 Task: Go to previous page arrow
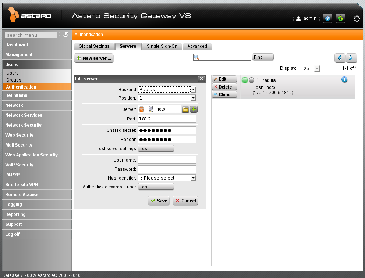click(x=340, y=58)
